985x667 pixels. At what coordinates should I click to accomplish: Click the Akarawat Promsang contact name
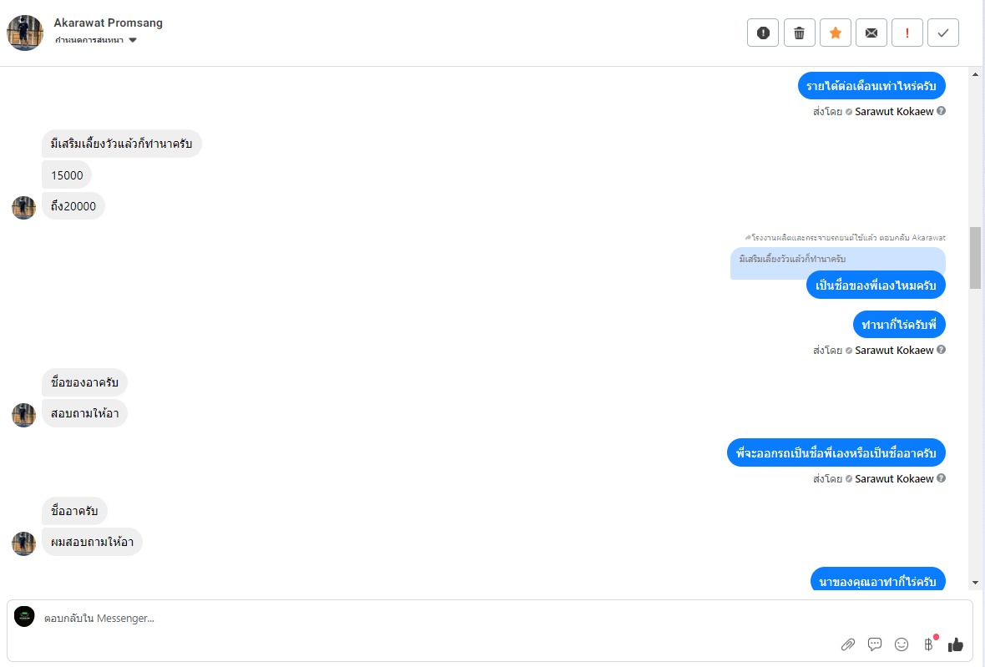108,23
